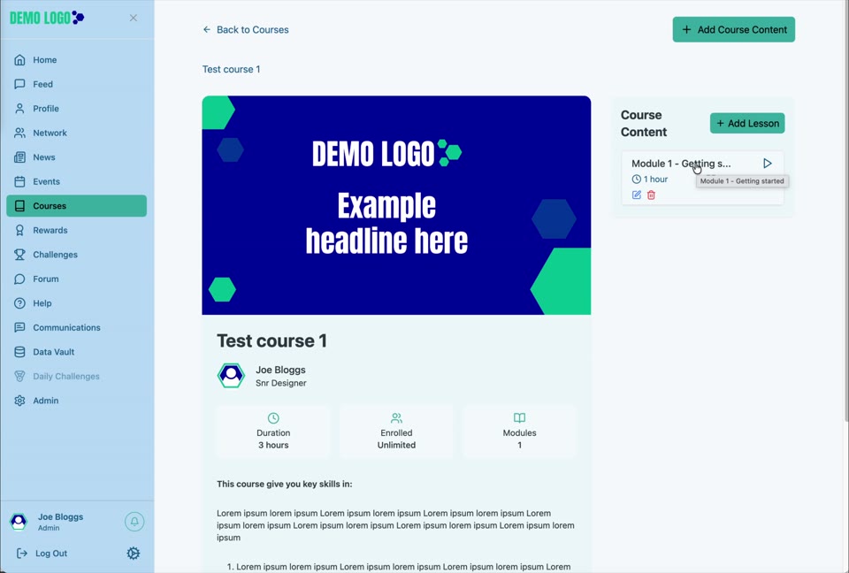Edit Module 1 with pencil icon
This screenshot has width=849, height=573.
(x=637, y=195)
